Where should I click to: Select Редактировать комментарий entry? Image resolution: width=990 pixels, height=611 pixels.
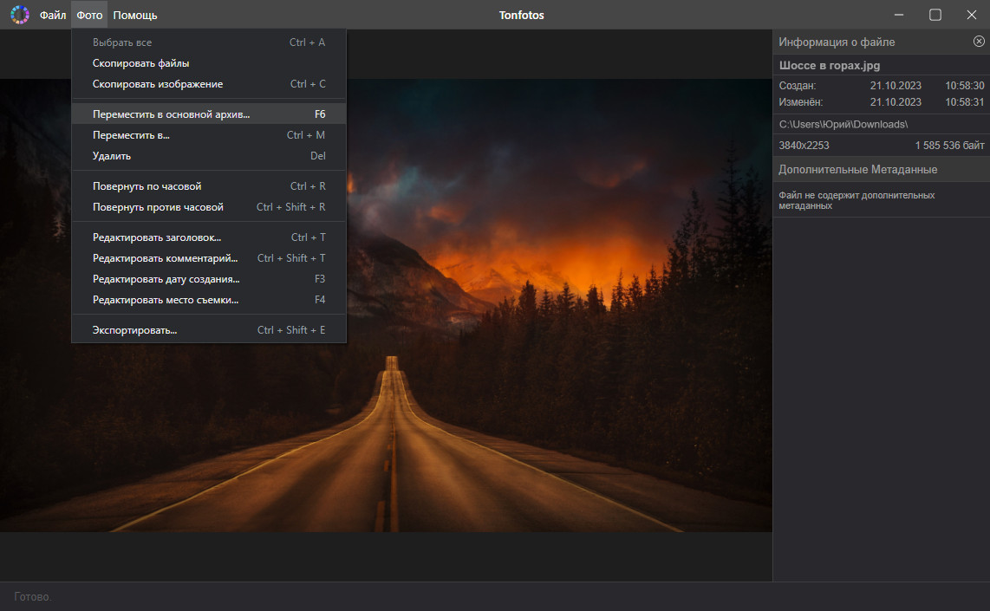click(x=166, y=258)
